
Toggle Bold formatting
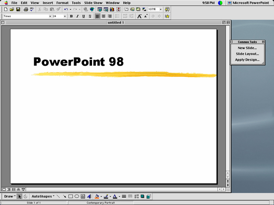(71, 16)
